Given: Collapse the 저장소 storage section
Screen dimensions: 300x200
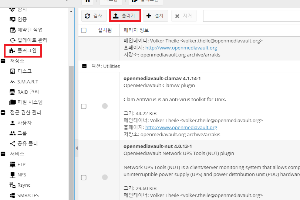Looking at the screenshot, I should [3, 61].
